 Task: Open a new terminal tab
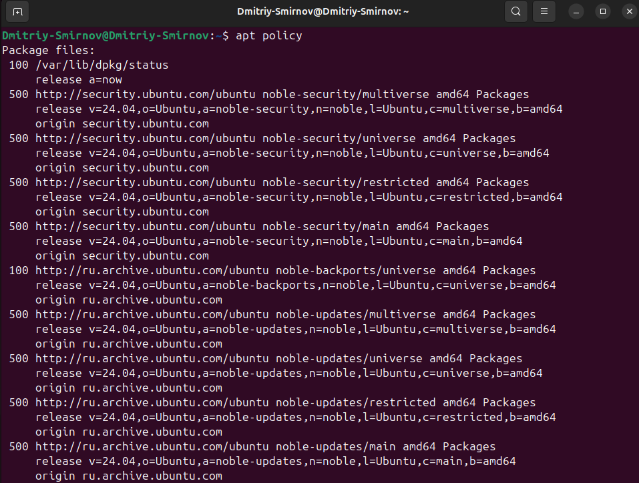pos(17,12)
